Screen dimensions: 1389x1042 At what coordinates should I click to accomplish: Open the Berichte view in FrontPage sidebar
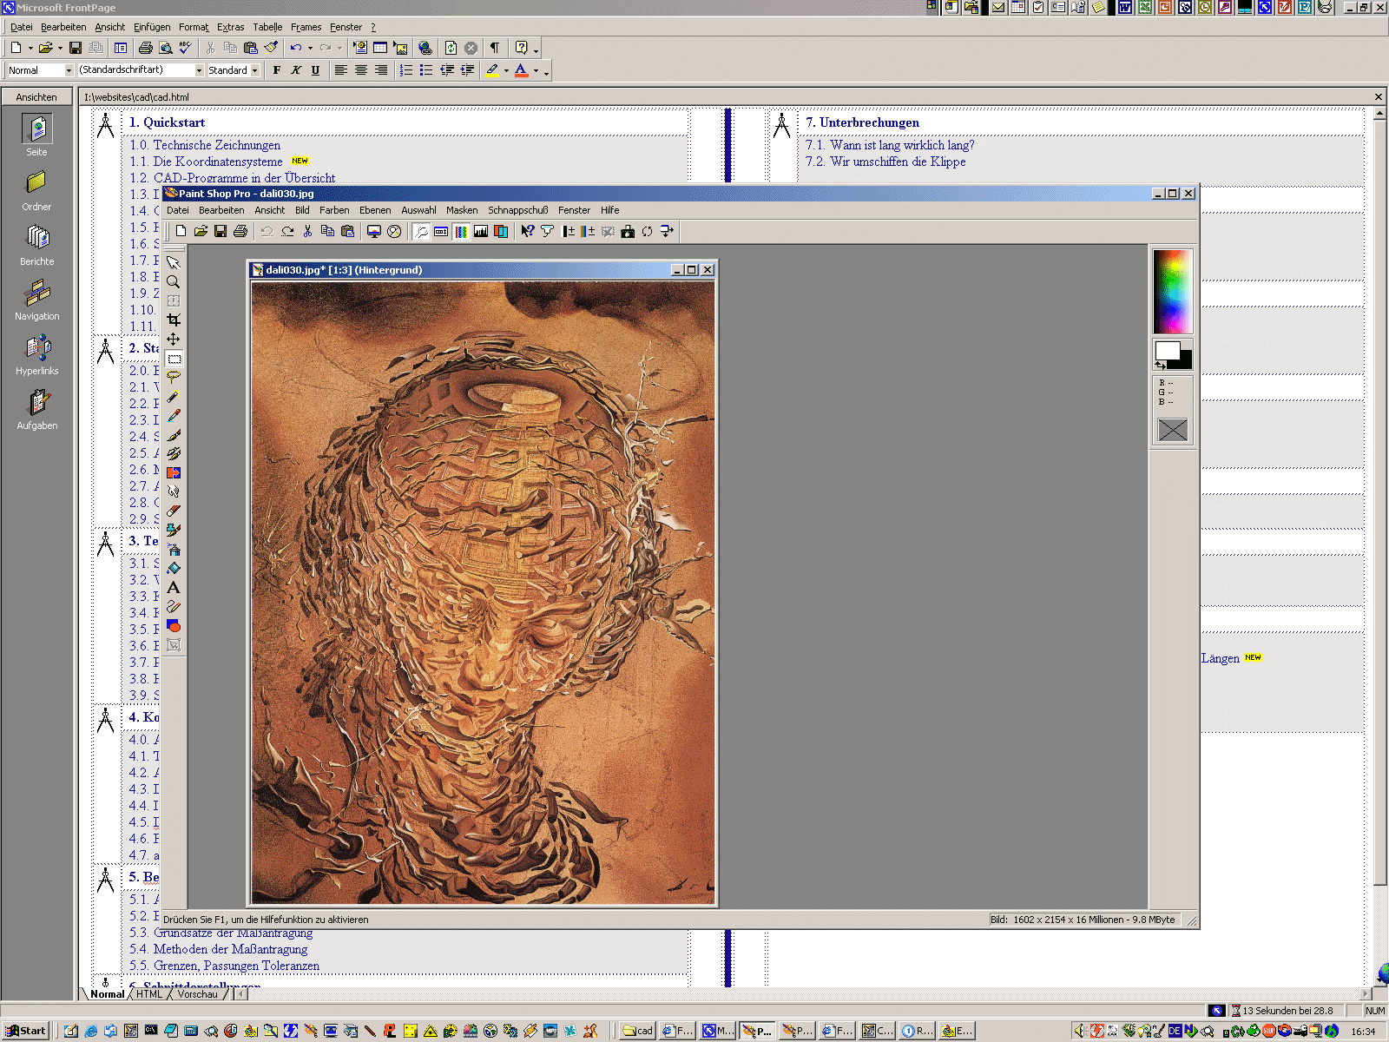pos(37,246)
